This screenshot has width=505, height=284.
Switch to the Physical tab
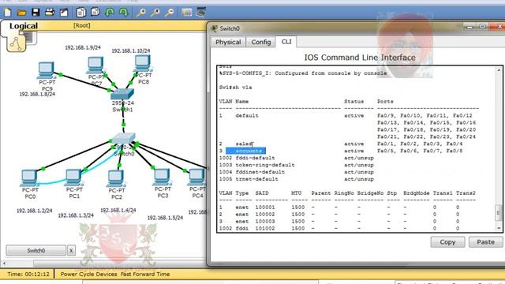[x=228, y=42]
